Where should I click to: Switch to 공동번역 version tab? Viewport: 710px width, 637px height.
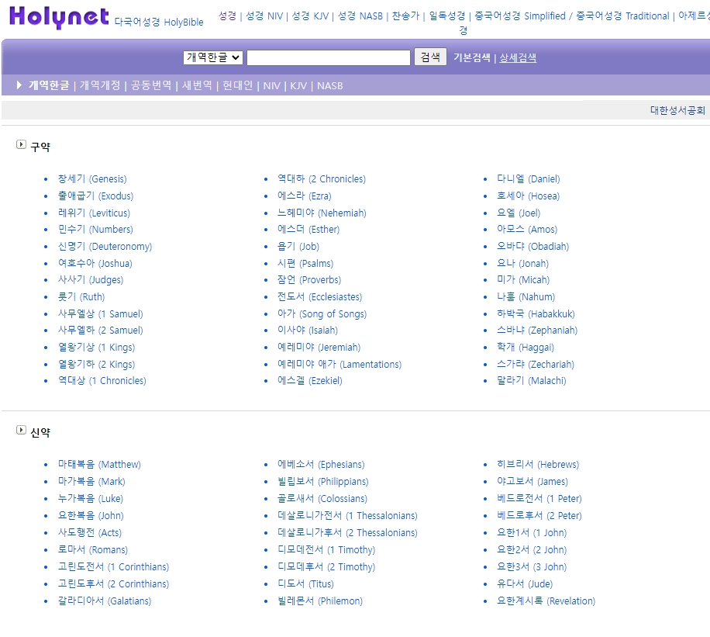(151, 85)
